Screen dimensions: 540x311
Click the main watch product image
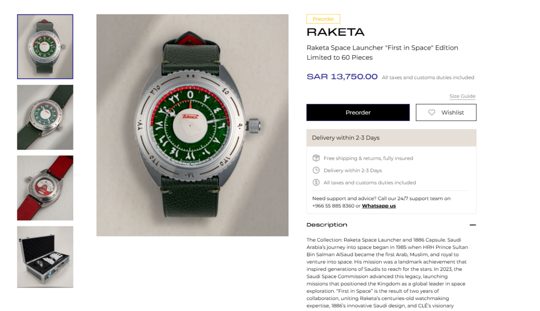(192, 125)
